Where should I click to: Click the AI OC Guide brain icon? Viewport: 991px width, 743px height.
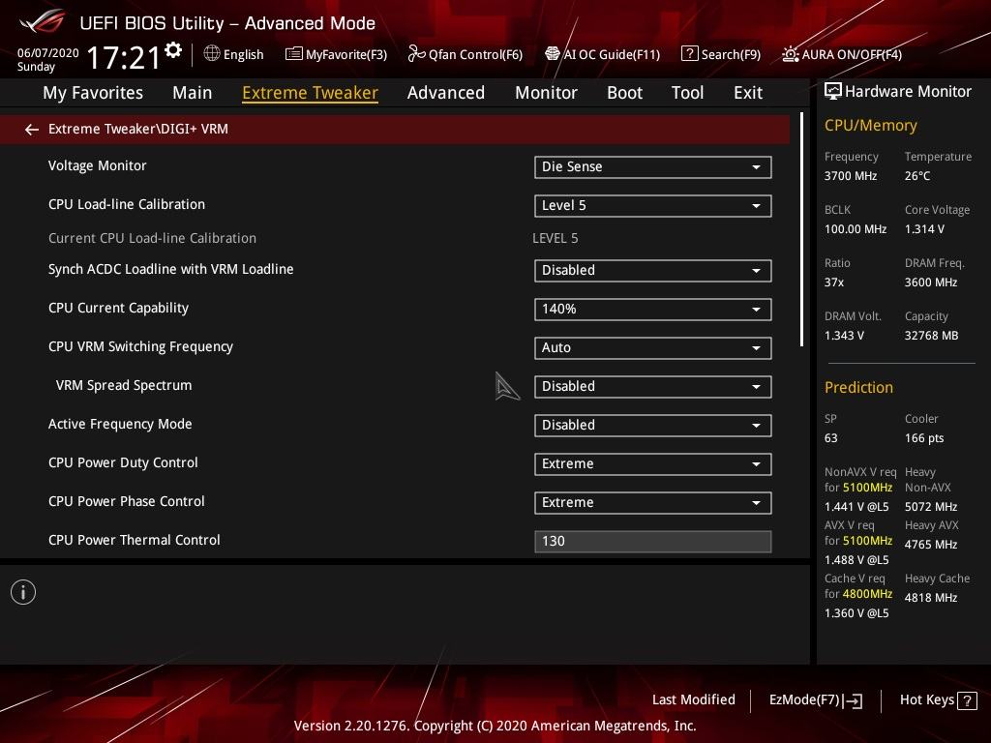click(553, 54)
